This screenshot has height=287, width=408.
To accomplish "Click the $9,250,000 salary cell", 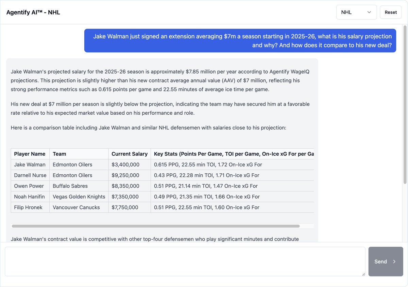I will (130, 175).
